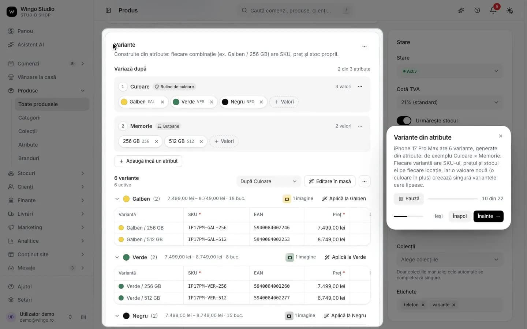Viewport: 527px width, 329px height.
Task: Open the Cotă TVA 21% dropdown
Action: [450, 102]
